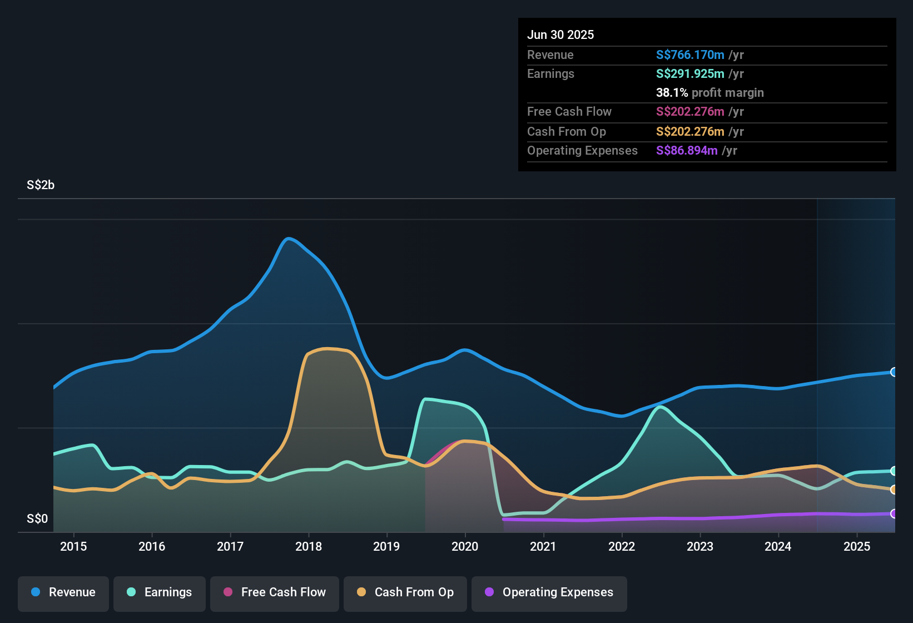
Task: Toggle the Free Cash Flow legend series
Action: tap(275, 592)
